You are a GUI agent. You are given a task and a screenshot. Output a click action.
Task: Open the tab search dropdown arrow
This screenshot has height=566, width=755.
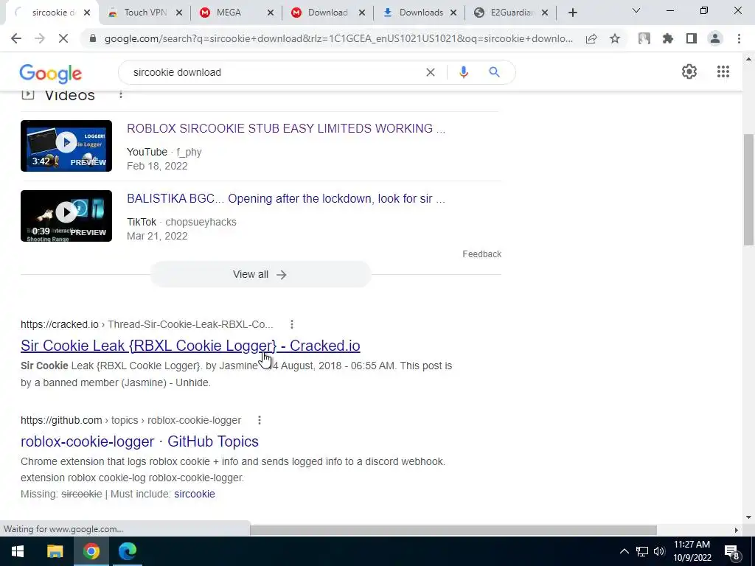[636, 10]
